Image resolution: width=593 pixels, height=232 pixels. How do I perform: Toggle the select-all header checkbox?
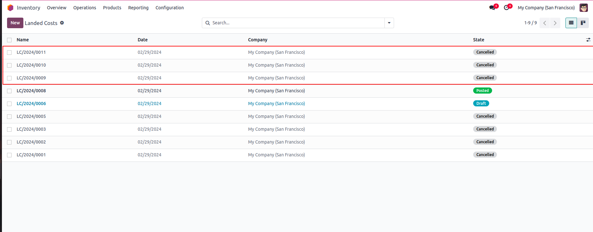(x=9, y=40)
